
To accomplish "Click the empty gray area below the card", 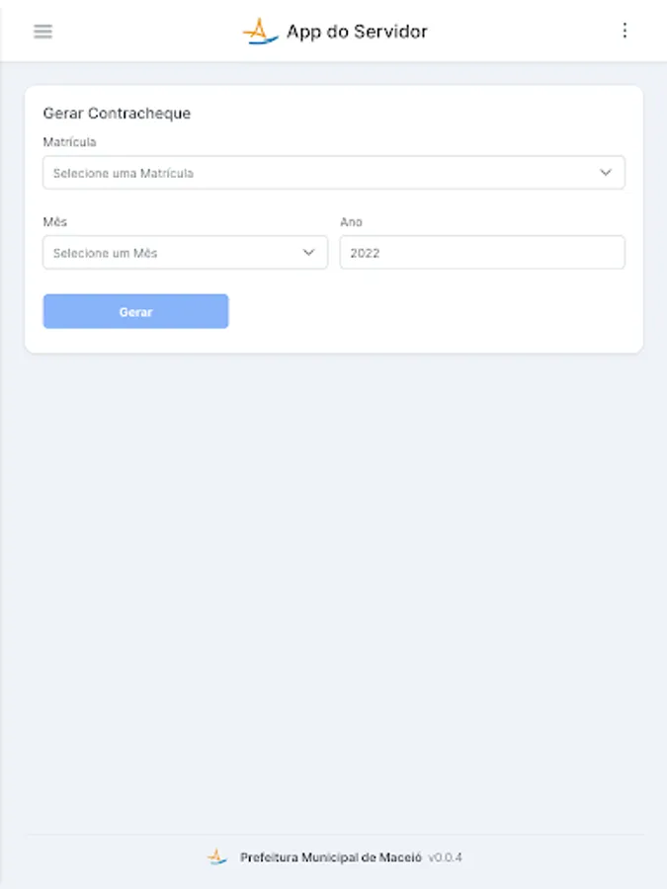I will (x=333, y=593).
